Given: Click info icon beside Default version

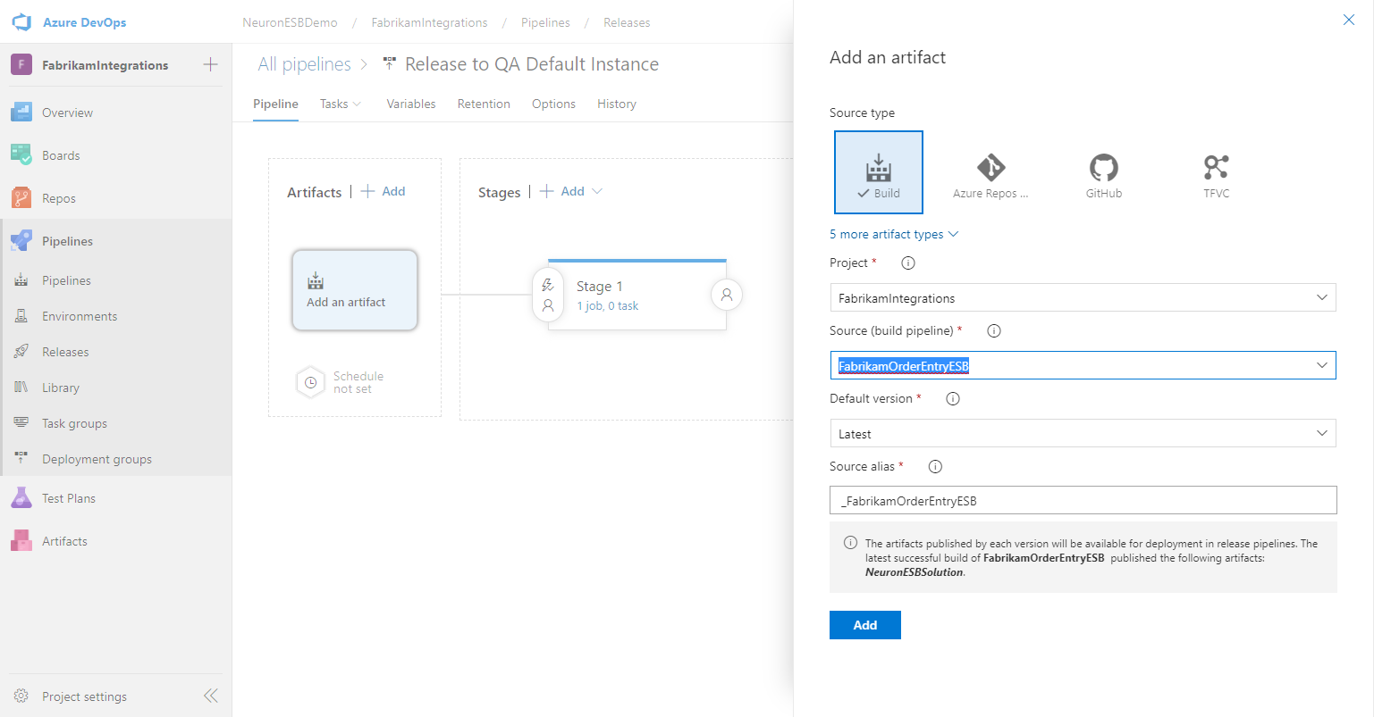Looking at the screenshot, I should [x=953, y=398].
